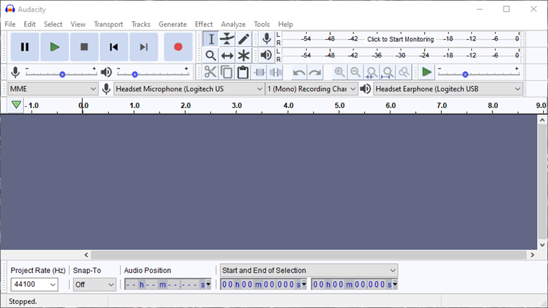Image resolution: width=548 pixels, height=308 pixels.
Task: Click the Zoom Toggle icon
Action: (x=403, y=73)
